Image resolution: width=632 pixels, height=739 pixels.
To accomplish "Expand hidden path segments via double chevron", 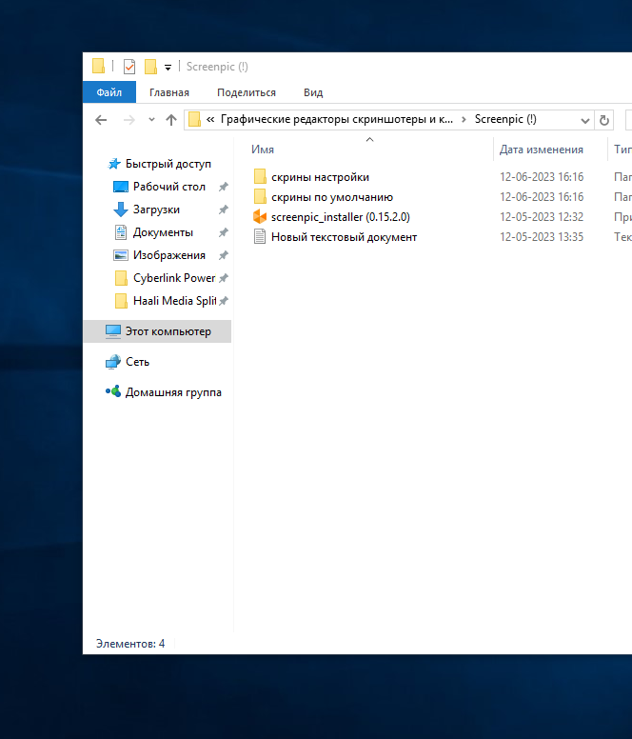I will click(x=210, y=120).
